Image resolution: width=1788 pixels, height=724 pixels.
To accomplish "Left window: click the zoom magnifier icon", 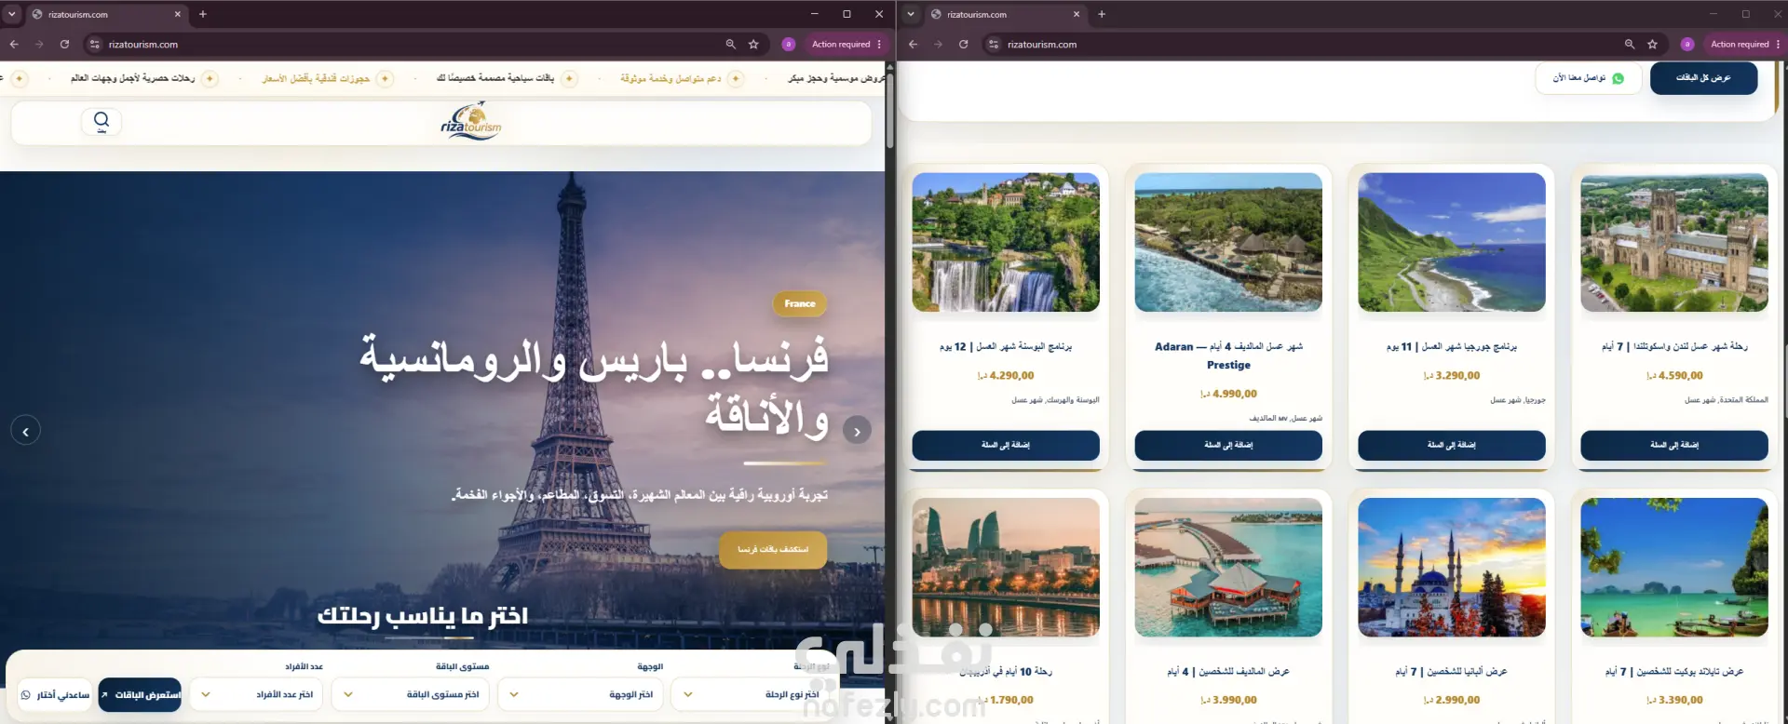I will point(731,44).
